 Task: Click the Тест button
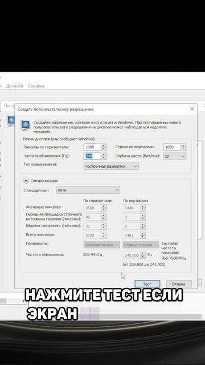coord(147,284)
